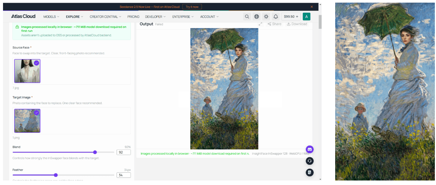Click the checkmark on source face thumbnail
Screen dimensions: 436x185
tap(37, 63)
